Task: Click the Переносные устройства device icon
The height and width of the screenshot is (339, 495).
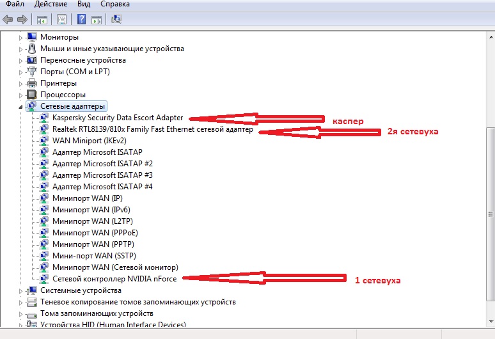Action: point(32,60)
